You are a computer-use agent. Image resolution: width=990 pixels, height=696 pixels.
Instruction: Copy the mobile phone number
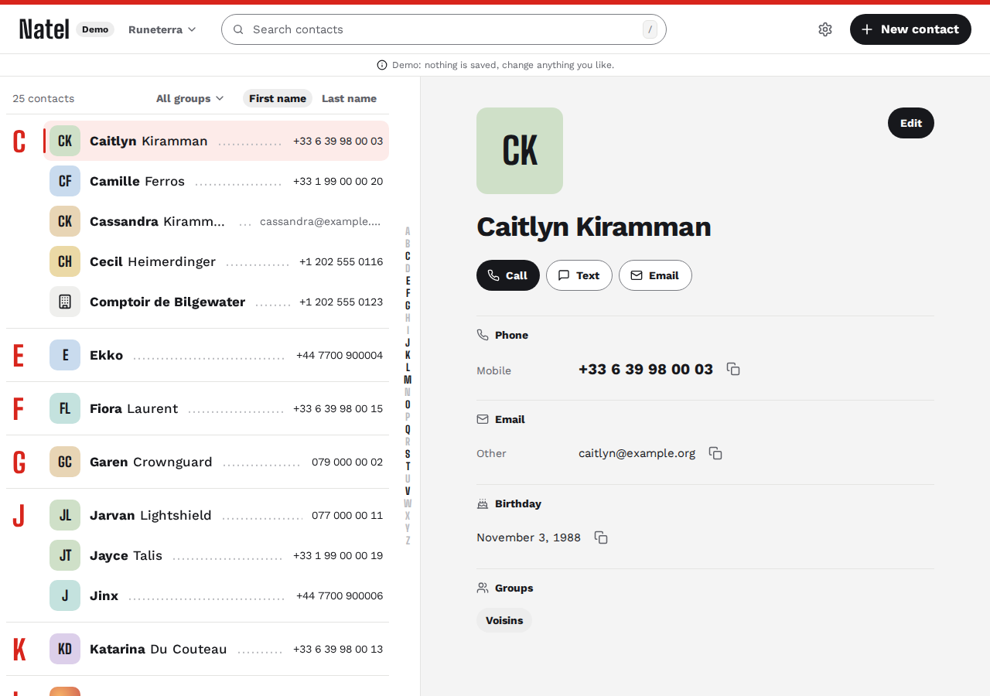point(733,370)
